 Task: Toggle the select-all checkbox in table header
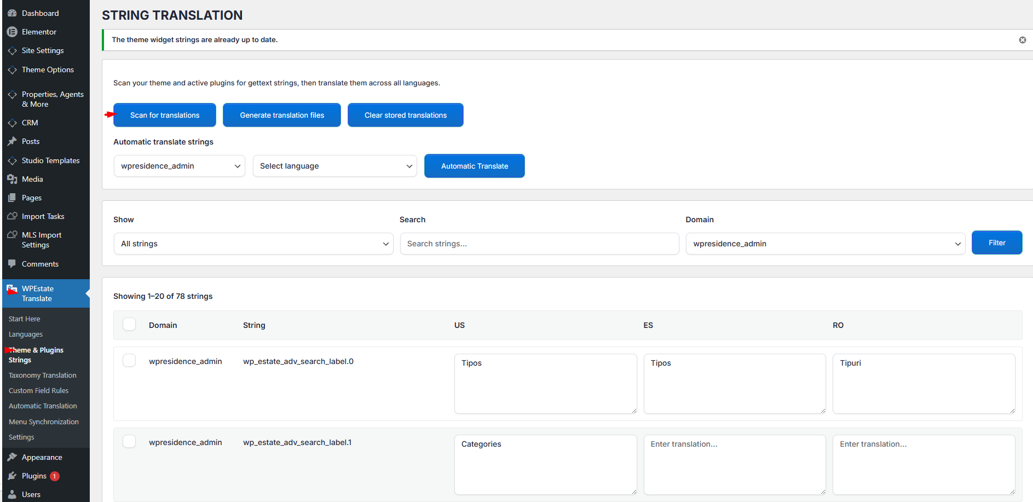click(129, 325)
